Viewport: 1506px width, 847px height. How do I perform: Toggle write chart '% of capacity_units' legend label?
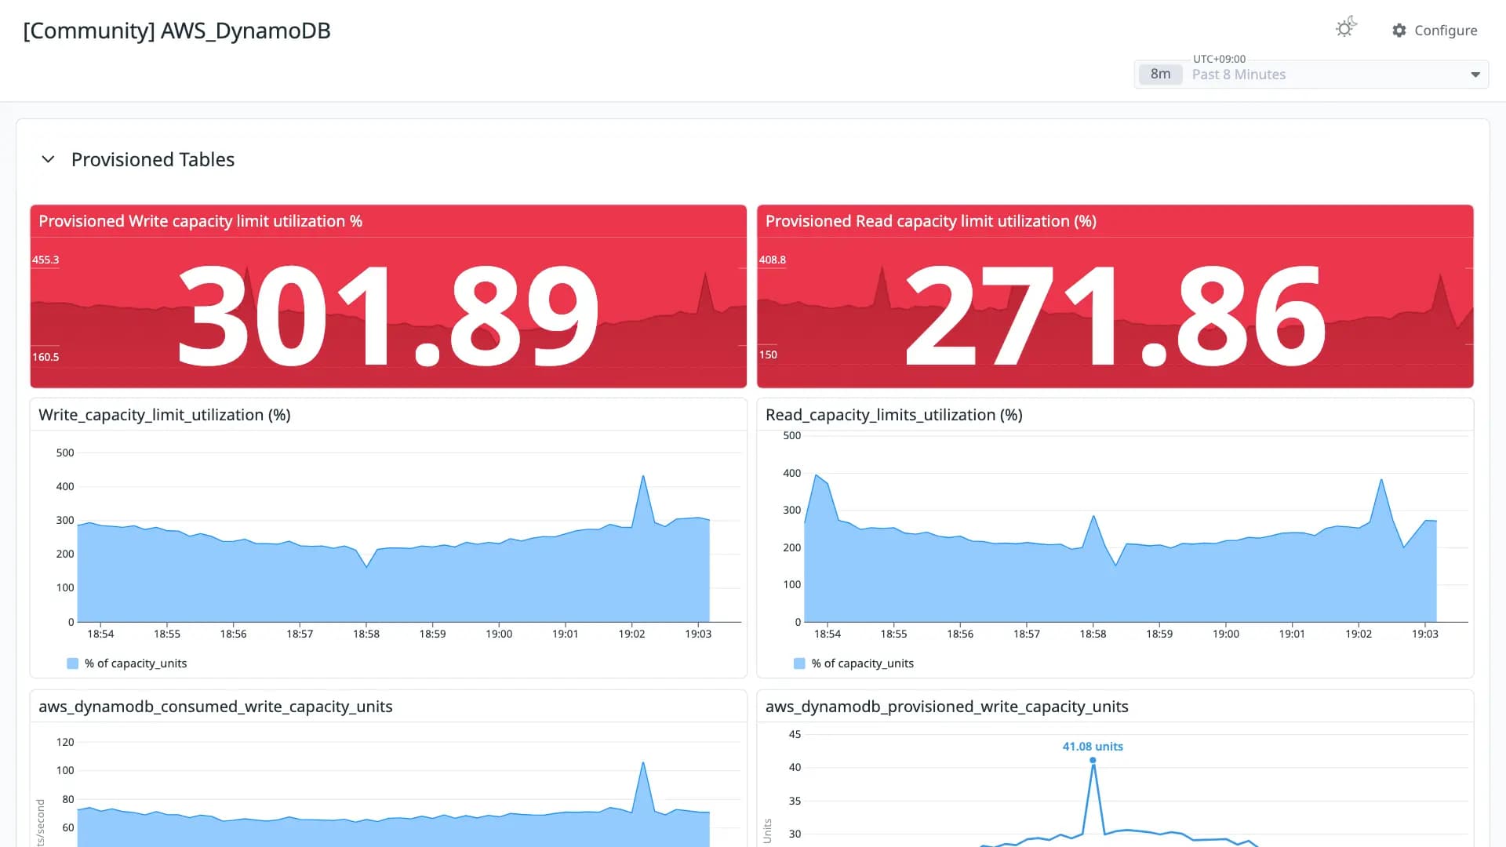coord(136,663)
